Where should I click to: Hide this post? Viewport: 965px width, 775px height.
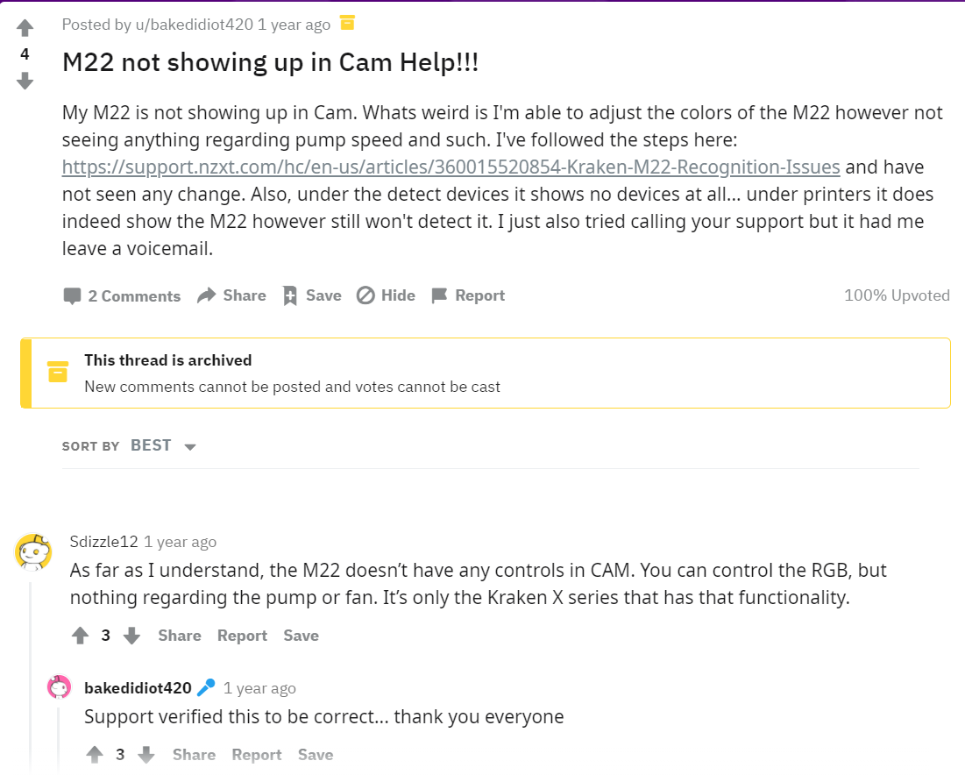click(386, 295)
